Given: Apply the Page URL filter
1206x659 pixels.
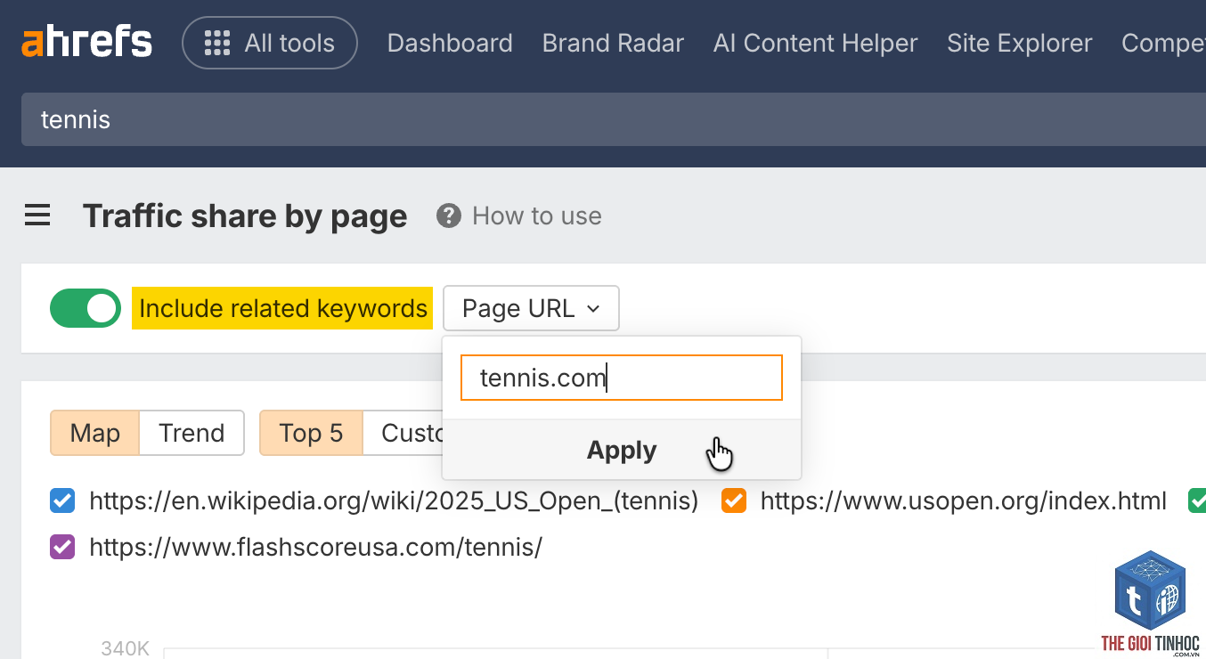Looking at the screenshot, I should click(622, 450).
